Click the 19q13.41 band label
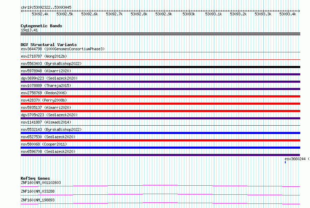The height and width of the screenshot is (208, 310). click(29, 30)
